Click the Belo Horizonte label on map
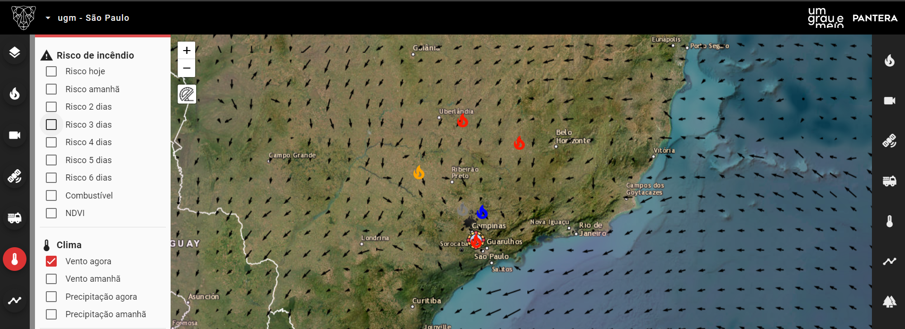The height and width of the screenshot is (329, 905). [573, 137]
